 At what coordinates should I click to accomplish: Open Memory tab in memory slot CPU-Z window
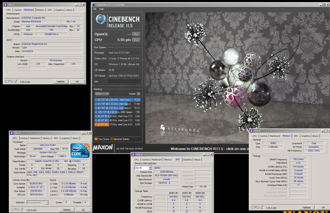[168, 160]
